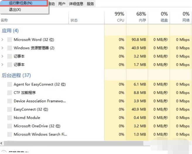Open the 服务 tab
Image resolution: width=192 pixels, height=154 pixels.
point(90,4)
